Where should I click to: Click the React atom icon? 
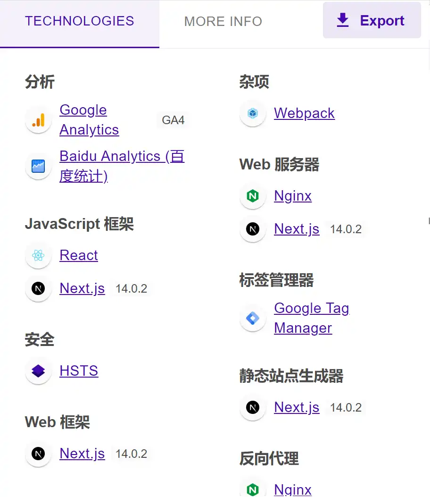pos(38,255)
